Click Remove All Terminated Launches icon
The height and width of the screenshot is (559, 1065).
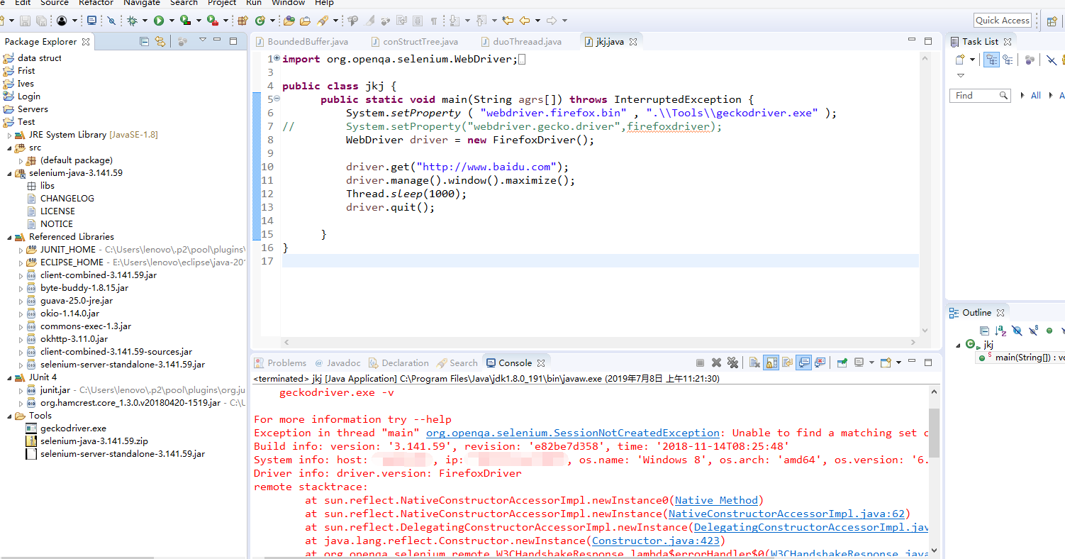click(x=732, y=362)
